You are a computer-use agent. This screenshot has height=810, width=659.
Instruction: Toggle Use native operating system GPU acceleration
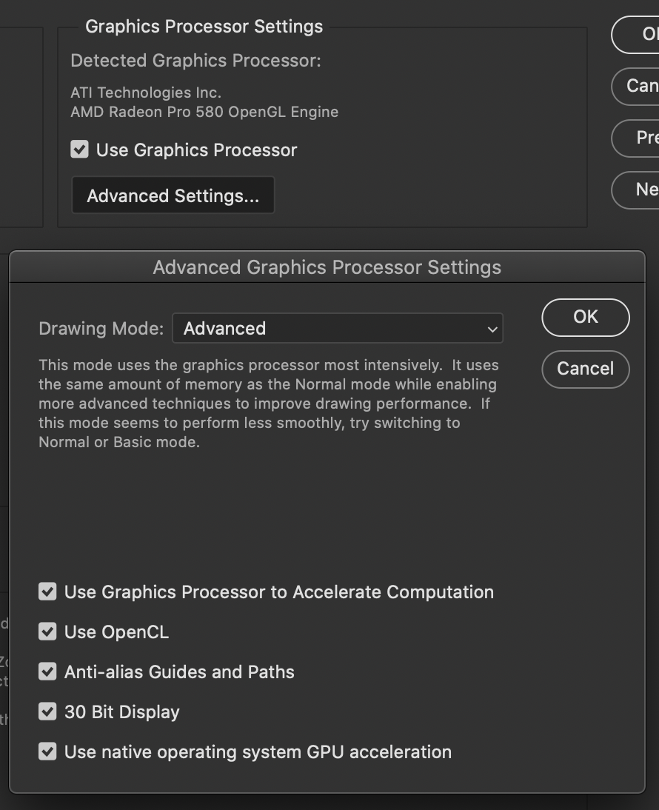tap(47, 752)
